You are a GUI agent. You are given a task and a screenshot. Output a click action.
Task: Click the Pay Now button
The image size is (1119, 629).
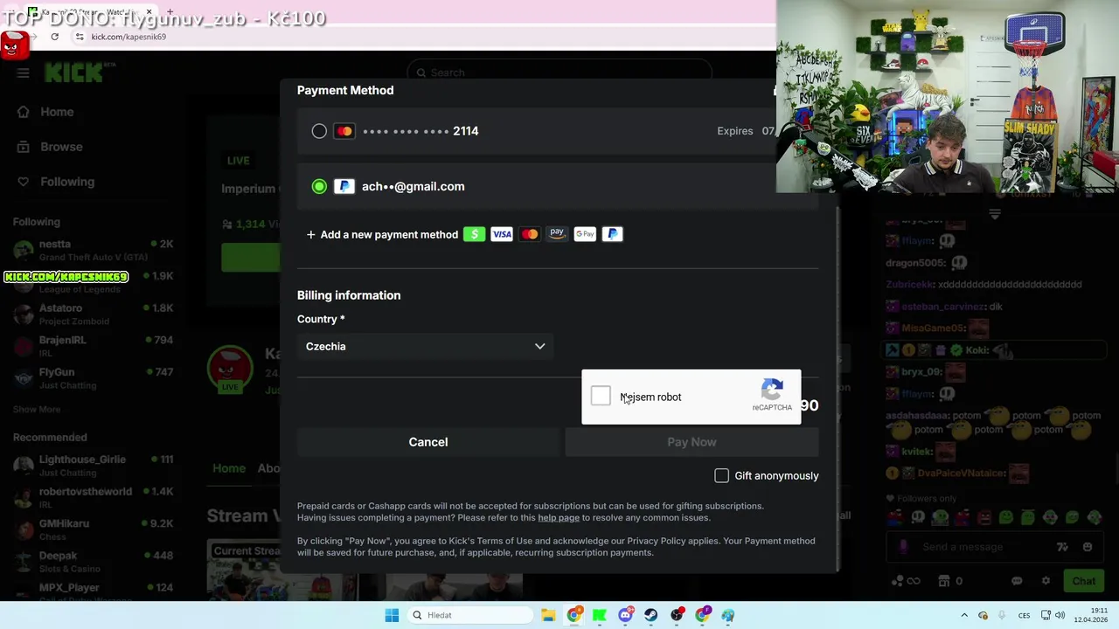coord(692,442)
